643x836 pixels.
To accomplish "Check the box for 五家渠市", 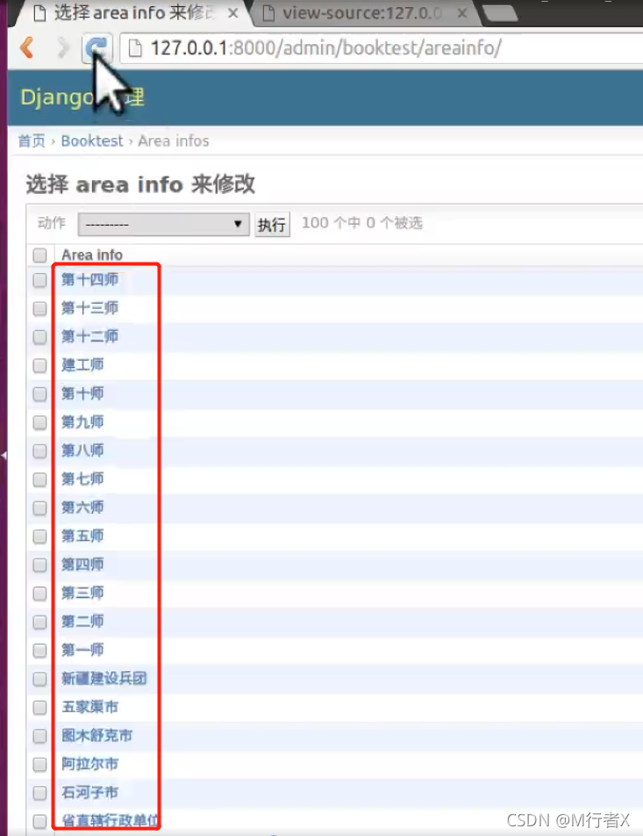I will point(40,708).
